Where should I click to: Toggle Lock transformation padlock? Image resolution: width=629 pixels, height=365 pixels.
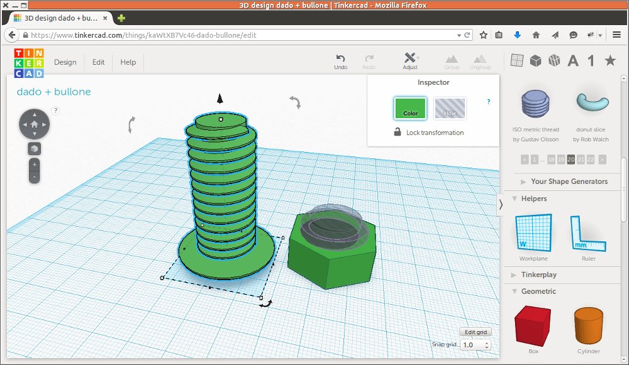point(397,132)
